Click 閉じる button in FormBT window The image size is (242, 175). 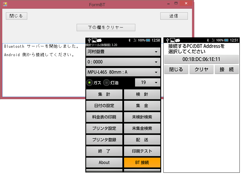[x=17, y=16]
